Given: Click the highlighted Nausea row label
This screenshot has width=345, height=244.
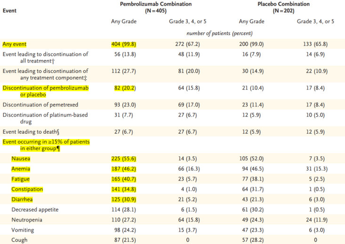Looking at the screenshot, I should pyautogui.click(x=21, y=159).
